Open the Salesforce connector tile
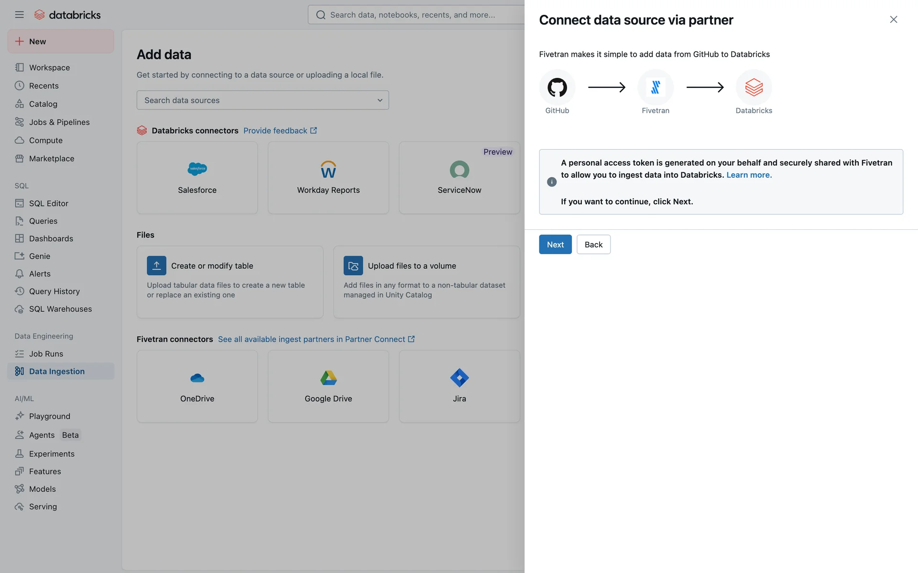Viewport: 918px width, 573px height. coord(197,178)
